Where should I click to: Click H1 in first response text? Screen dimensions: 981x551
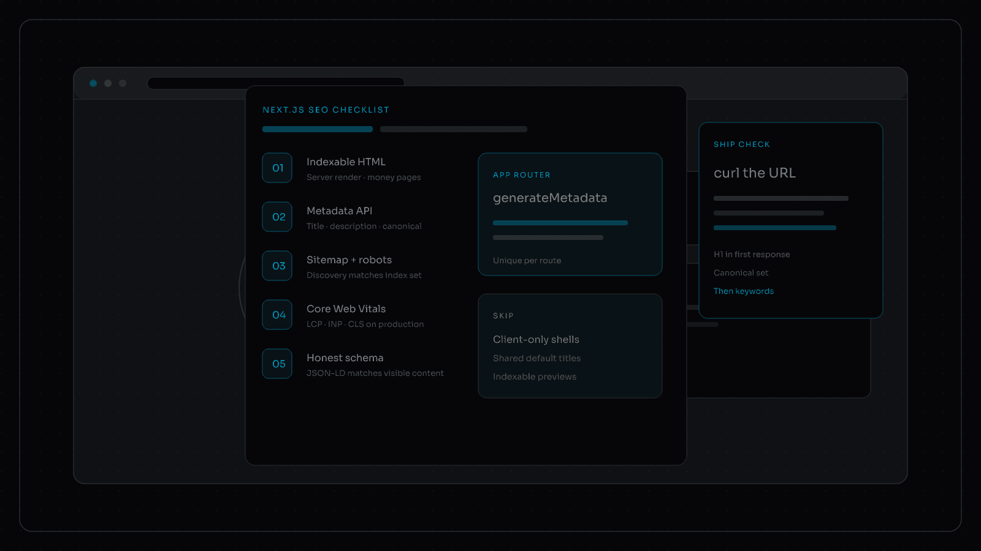752,254
